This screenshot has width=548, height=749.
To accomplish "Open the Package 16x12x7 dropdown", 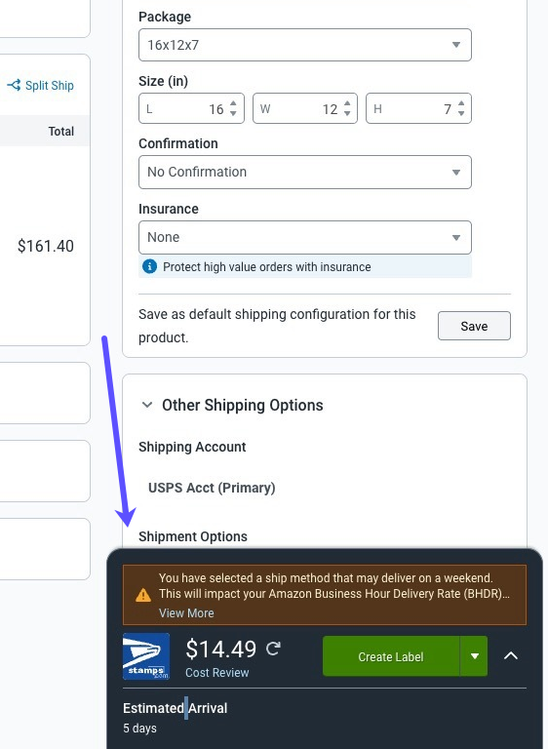I will tap(305, 45).
